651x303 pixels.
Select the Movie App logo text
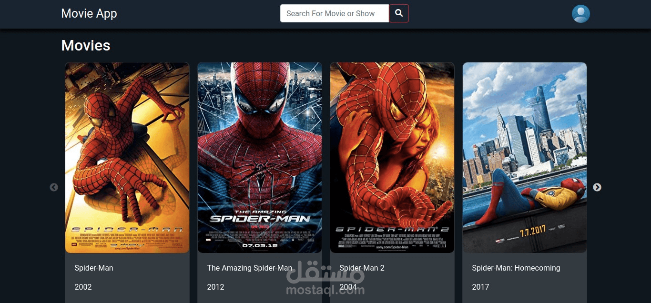pyautogui.click(x=89, y=13)
